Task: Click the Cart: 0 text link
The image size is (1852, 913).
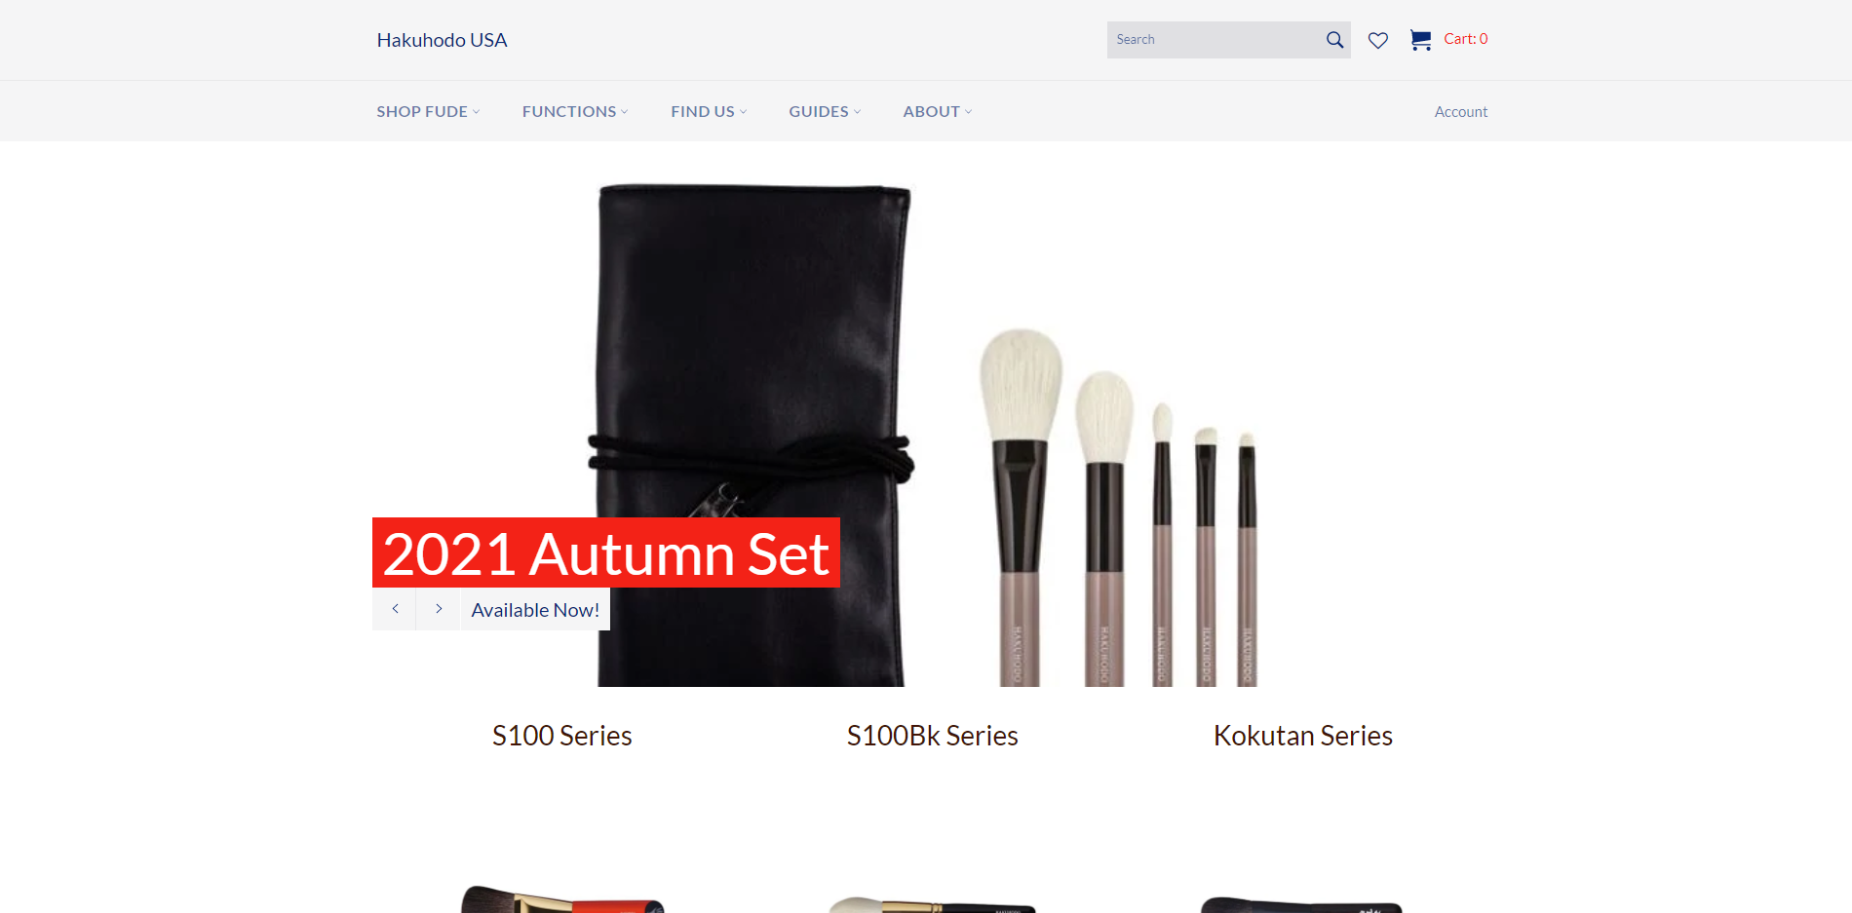Action: click(1465, 39)
